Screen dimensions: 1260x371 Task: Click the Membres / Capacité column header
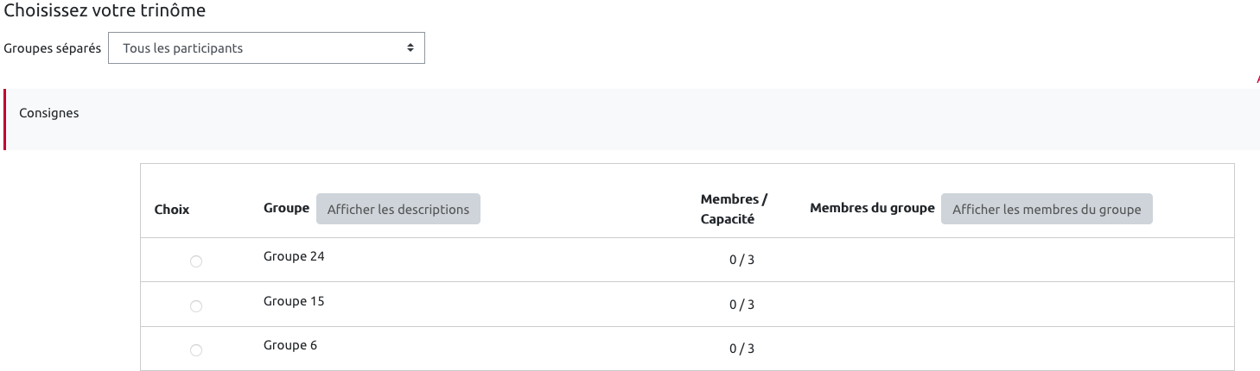coord(734,209)
